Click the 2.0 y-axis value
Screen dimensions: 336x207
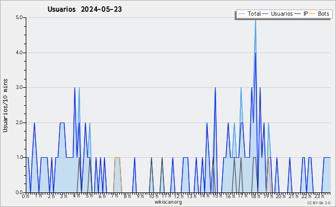point(19,123)
